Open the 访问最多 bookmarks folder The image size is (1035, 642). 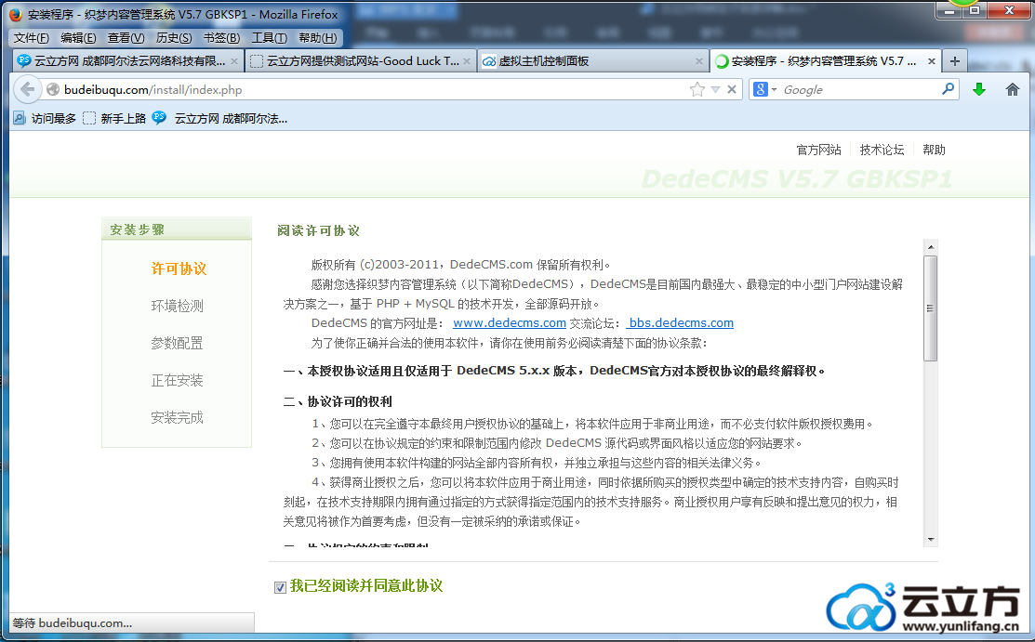click(45, 119)
